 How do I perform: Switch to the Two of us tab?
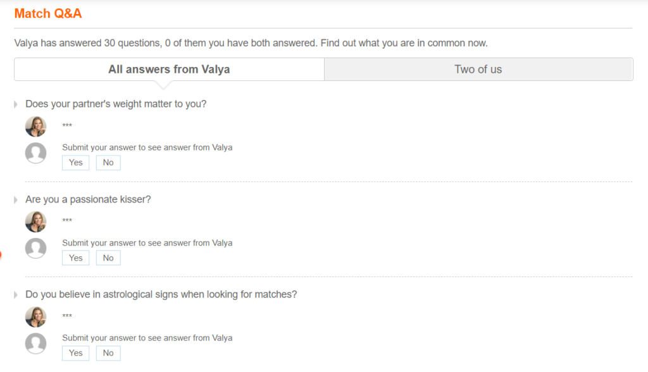click(x=478, y=69)
